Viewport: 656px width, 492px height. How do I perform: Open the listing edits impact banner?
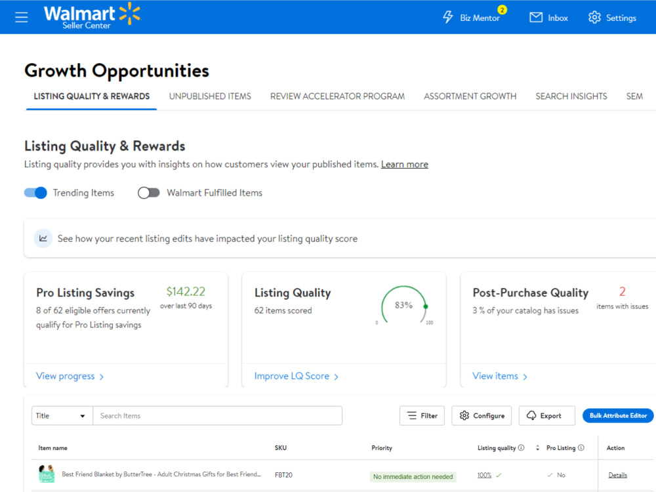[340, 239]
